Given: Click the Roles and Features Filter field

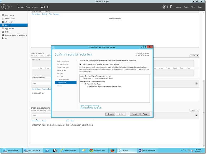Looking at the screenshot, I should click(42, 115).
